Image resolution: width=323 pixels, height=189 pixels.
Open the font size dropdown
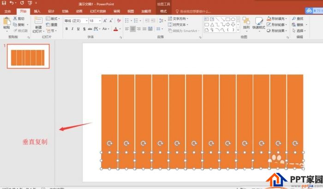[x=100, y=21]
